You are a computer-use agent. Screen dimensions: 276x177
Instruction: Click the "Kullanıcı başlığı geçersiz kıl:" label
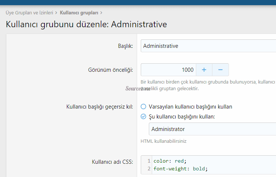[x=100, y=107]
